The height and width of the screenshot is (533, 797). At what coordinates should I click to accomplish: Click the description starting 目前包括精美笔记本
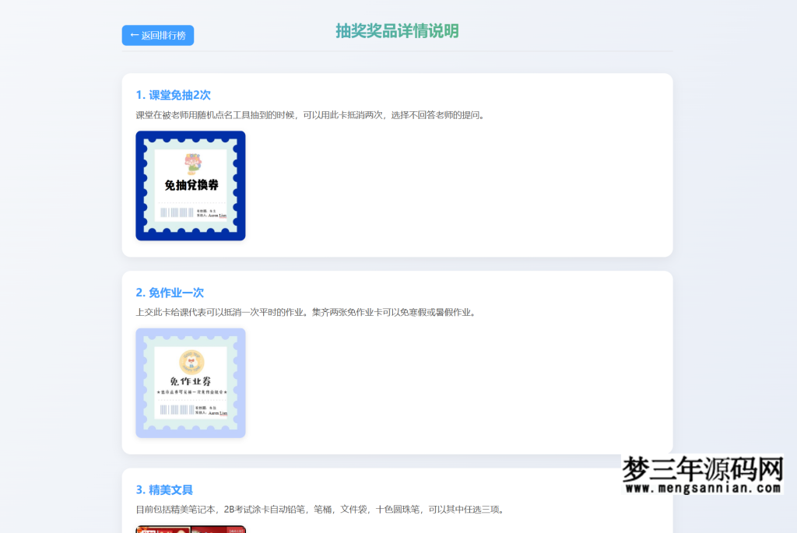click(x=321, y=509)
